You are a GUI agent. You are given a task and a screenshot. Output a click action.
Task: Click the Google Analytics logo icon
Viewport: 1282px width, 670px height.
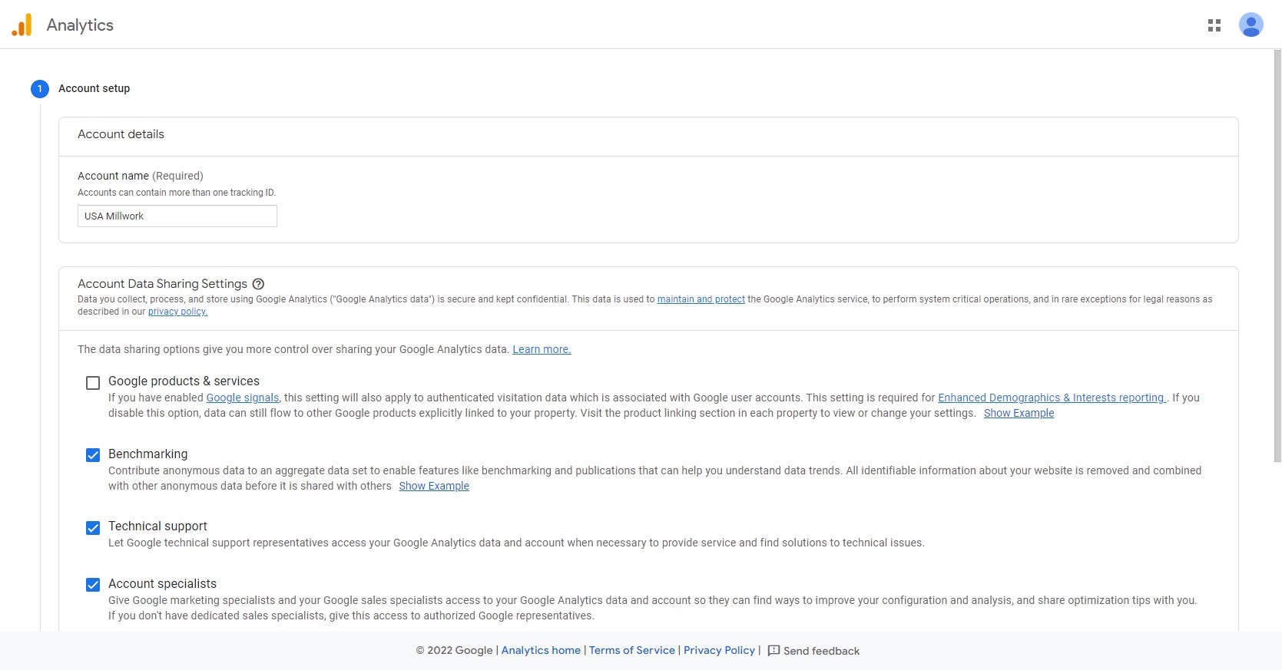click(x=22, y=25)
